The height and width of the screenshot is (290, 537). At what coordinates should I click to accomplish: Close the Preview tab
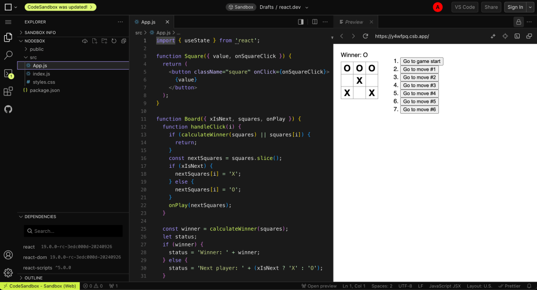pos(371,22)
